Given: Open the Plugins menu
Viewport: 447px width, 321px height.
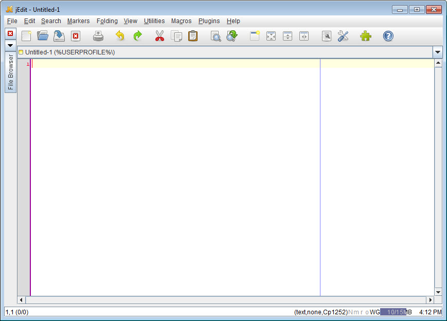Looking at the screenshot, I should pos(209,21).
